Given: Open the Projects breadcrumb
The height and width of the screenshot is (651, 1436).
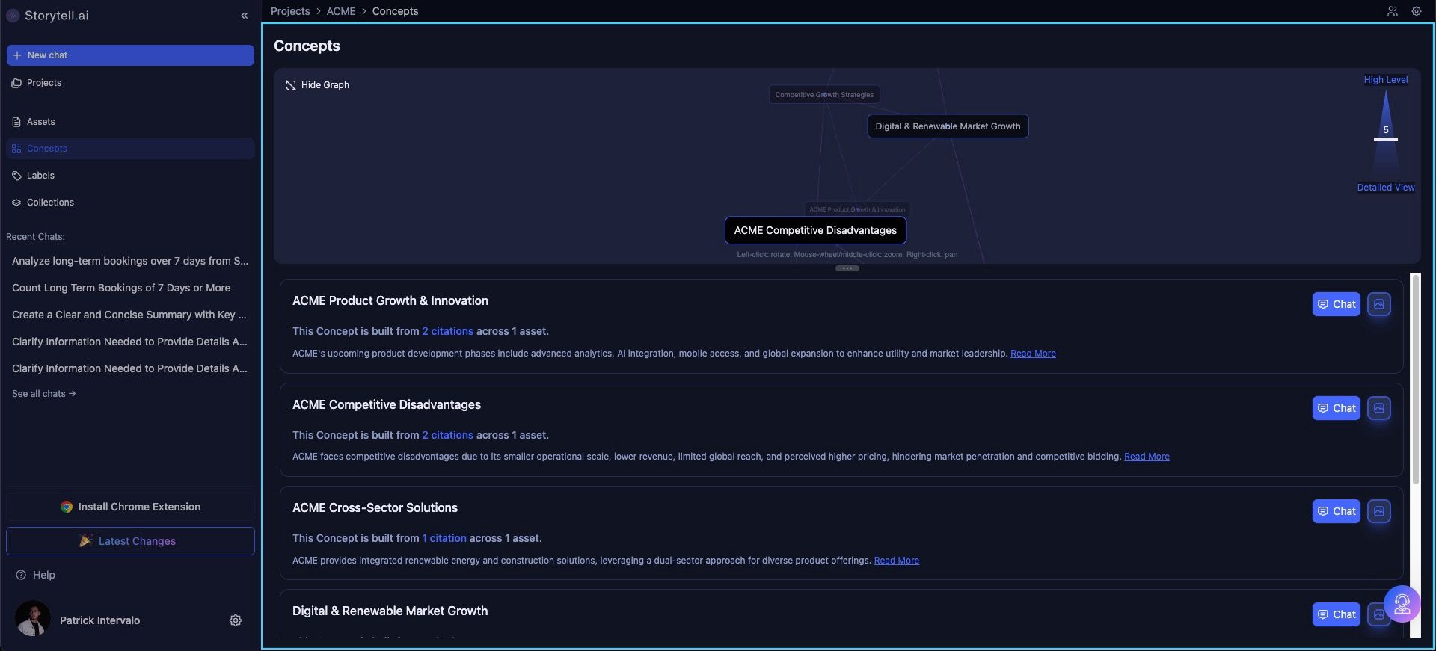Looking at the screenshot, I should click(x=290, y=11).
